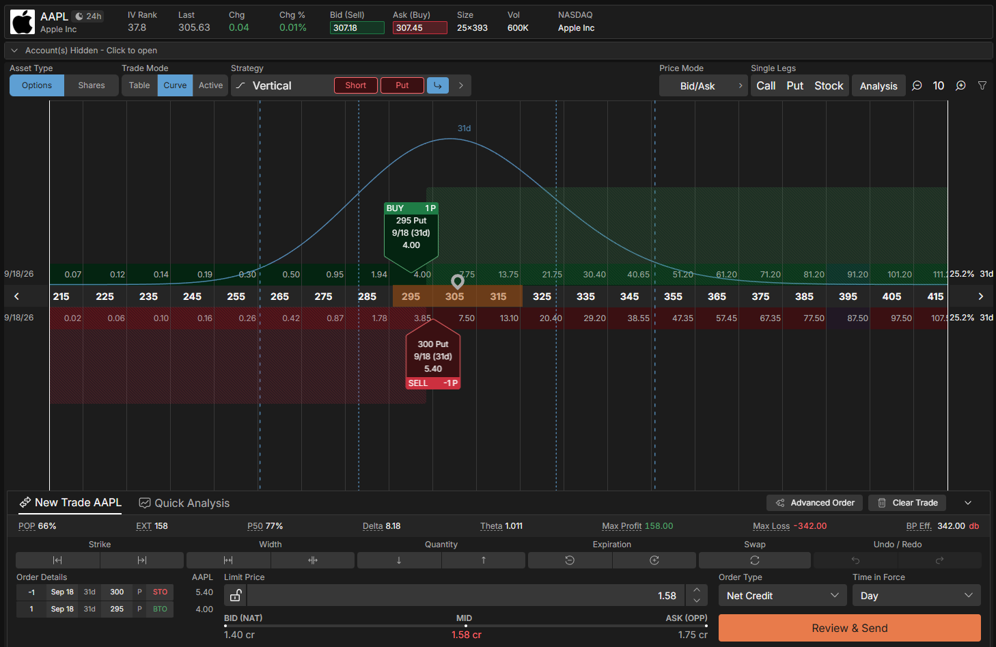Expand more strategies chevron
Screen dimensions: 996x647
pyautogui.click(x=461, y=85)
